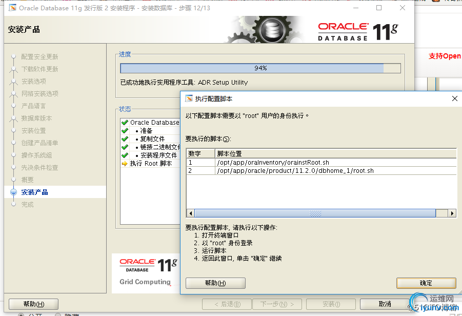Click the Oracle 11g Grid Computing banner
The height and width of the screenshot is (316, 462).
146,273
